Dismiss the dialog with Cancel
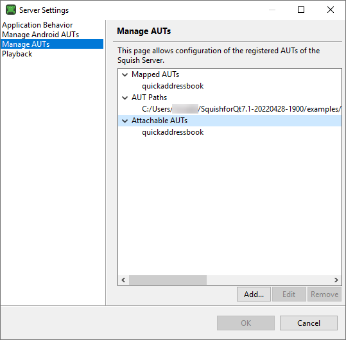Image resolution: width=346 pixels, height=340 pixels. 309,323
